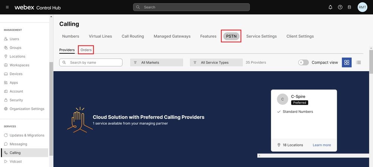Viewport: 373px width, 167px height.
Task: Switch to grid view of providers
Action: [x=346, y=63]
